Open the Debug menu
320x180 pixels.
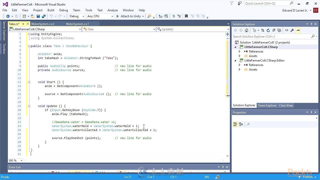pyautogui.click(x=63, y=10)
